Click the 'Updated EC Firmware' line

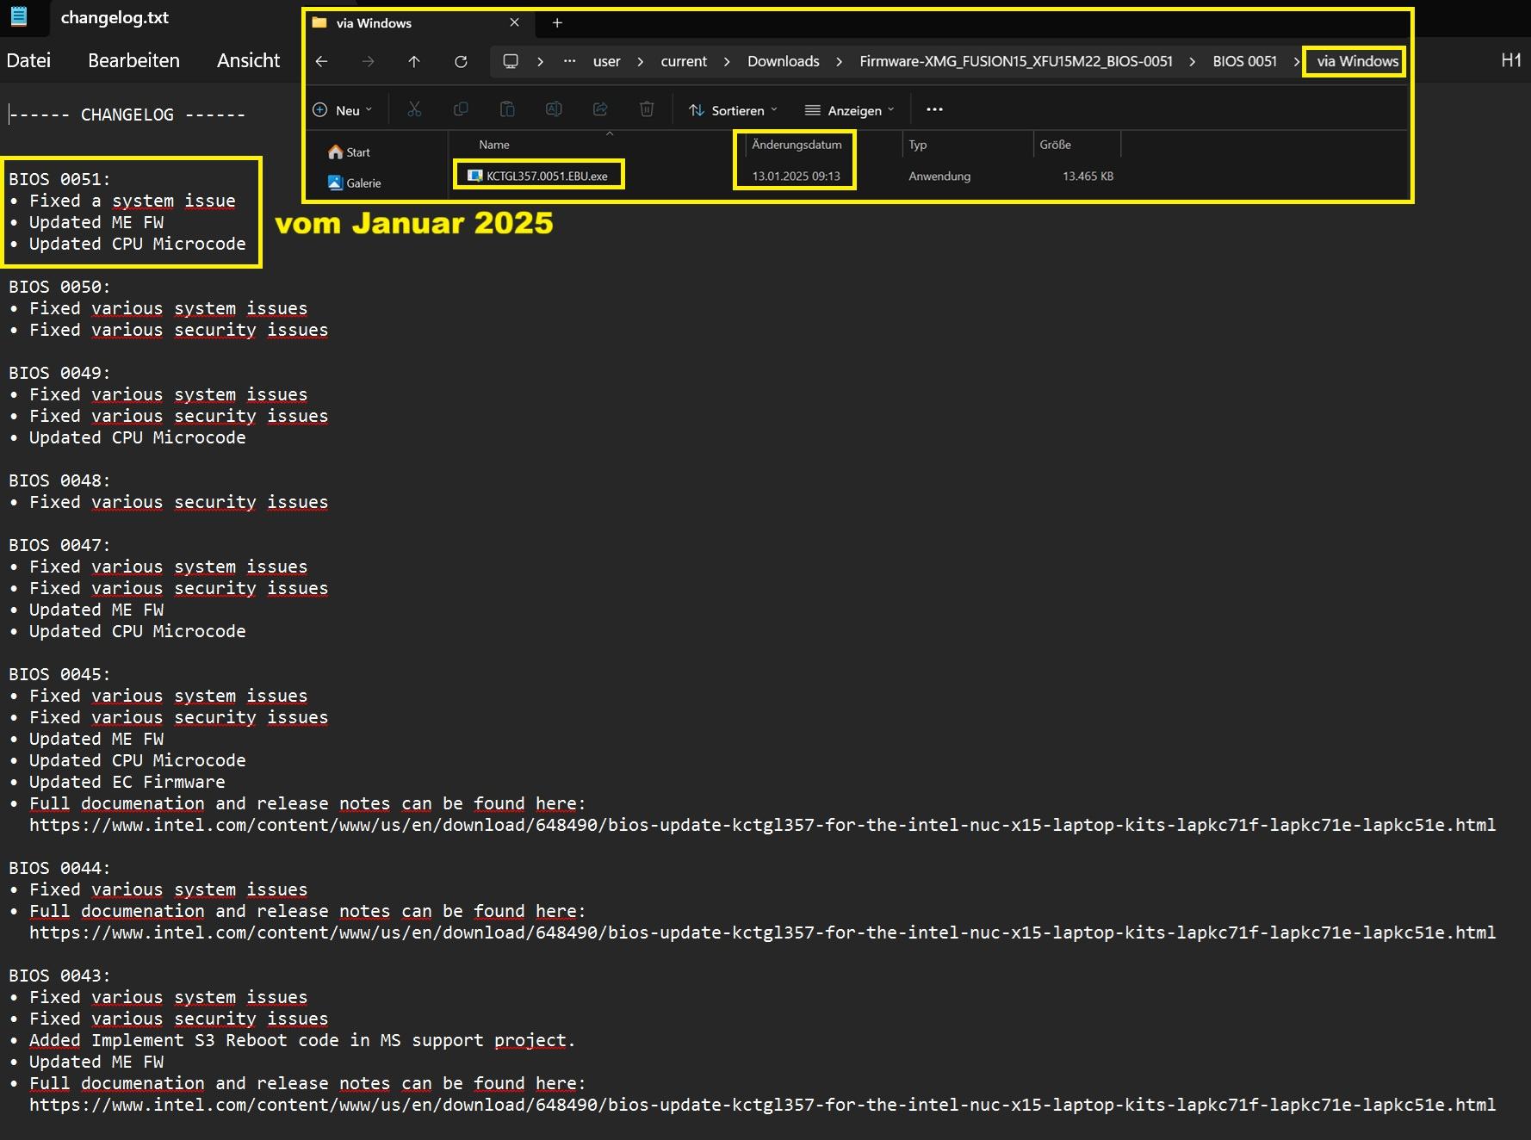(127, 782)
